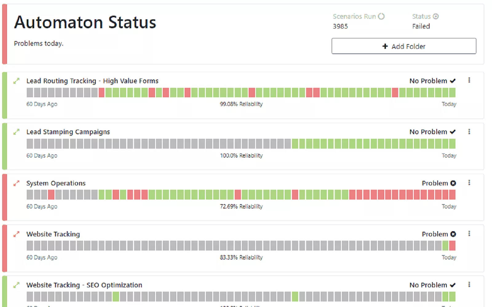Open more options for Website Tracking SEO Optimization
492x307 pixels.
pos(469,285)
